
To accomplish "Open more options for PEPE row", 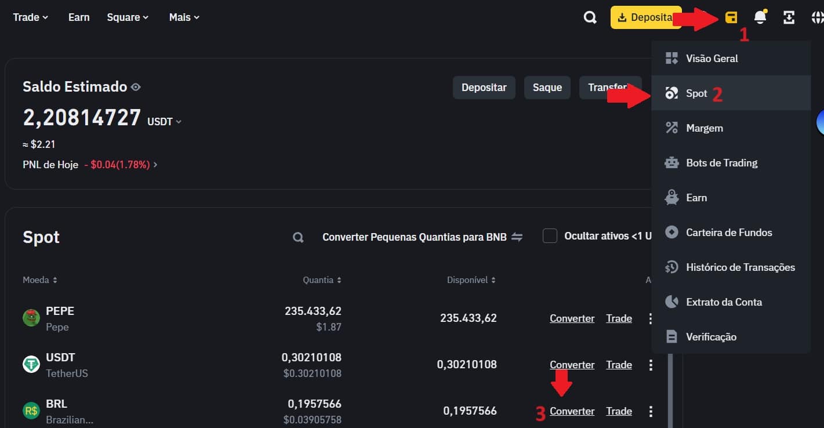I will 651,318.
